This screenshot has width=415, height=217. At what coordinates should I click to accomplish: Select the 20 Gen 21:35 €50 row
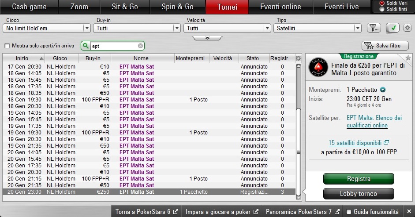149,185
